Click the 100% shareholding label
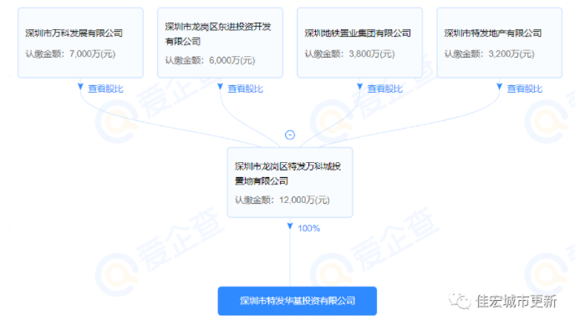This screenshot has width=575, height=320. click(308, 228)
